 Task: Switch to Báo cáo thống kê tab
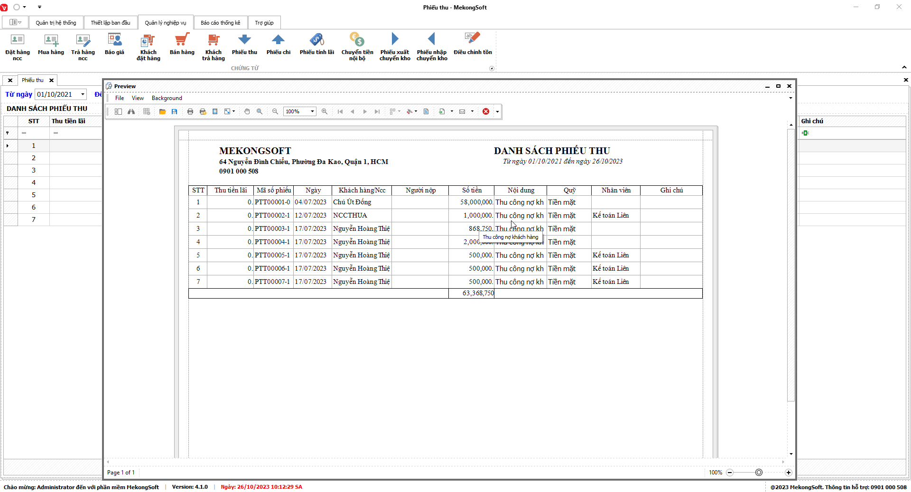220,23
